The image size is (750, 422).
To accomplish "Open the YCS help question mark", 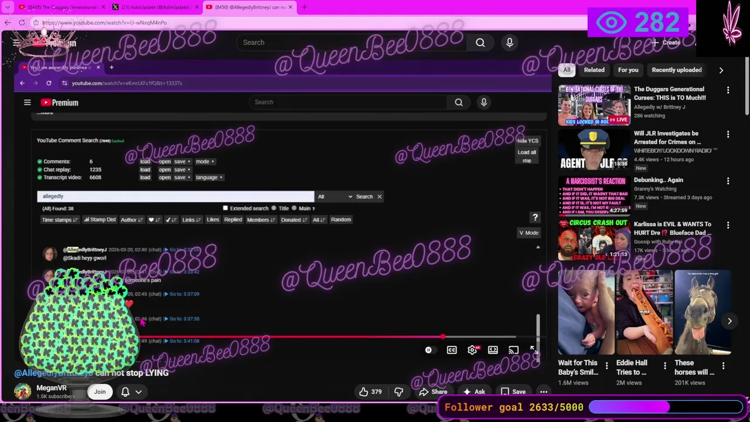I will coord(535,217).
